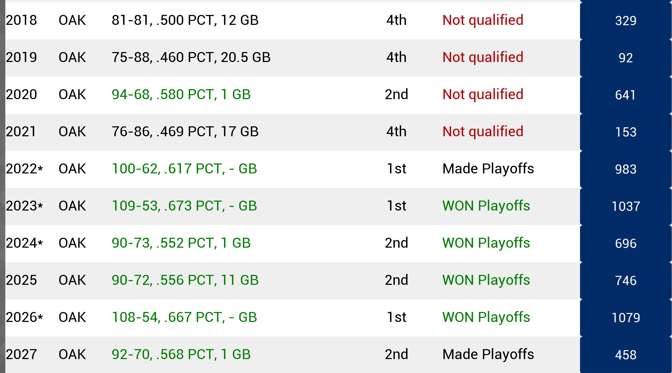Open the 641 button in 2020 row

[x=626, y=95]
